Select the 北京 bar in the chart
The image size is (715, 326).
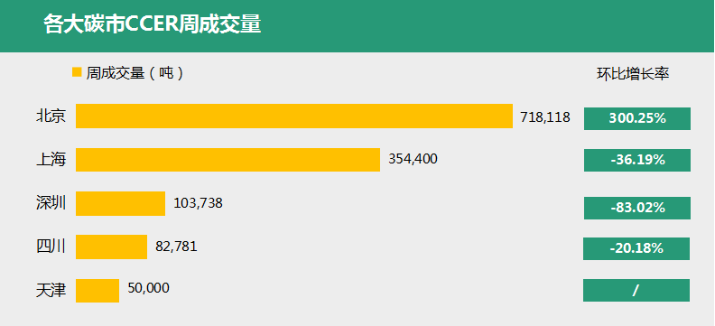294,116
